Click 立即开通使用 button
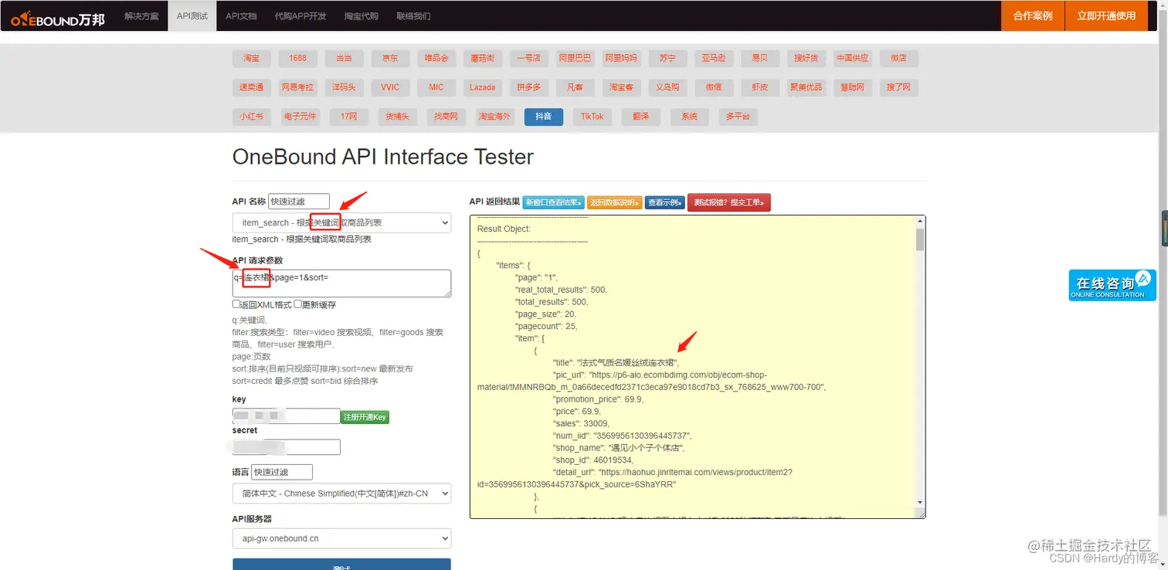Viewport: 1168px width, 570px height. pos(1106,16)
